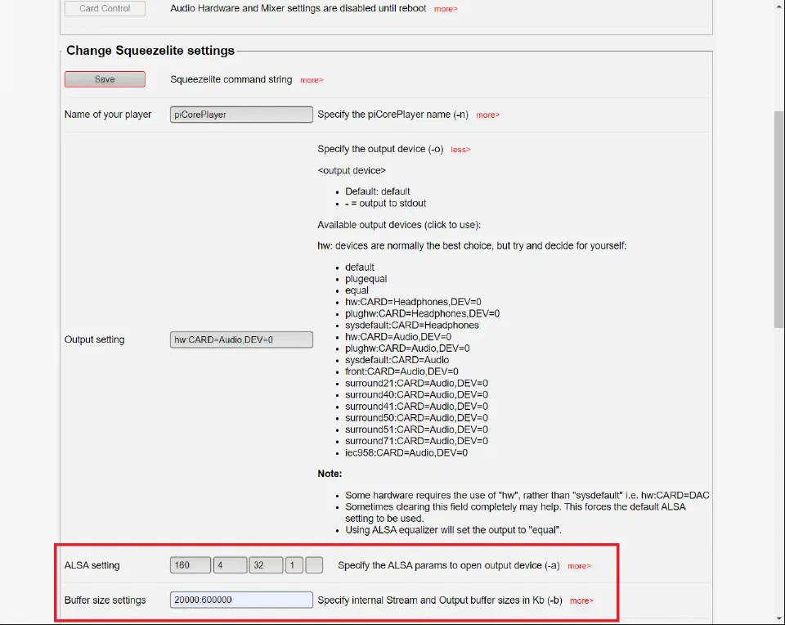
Task: Pick sysdefault:CARD=Audio output device
Action: click(x=397, y=360)
